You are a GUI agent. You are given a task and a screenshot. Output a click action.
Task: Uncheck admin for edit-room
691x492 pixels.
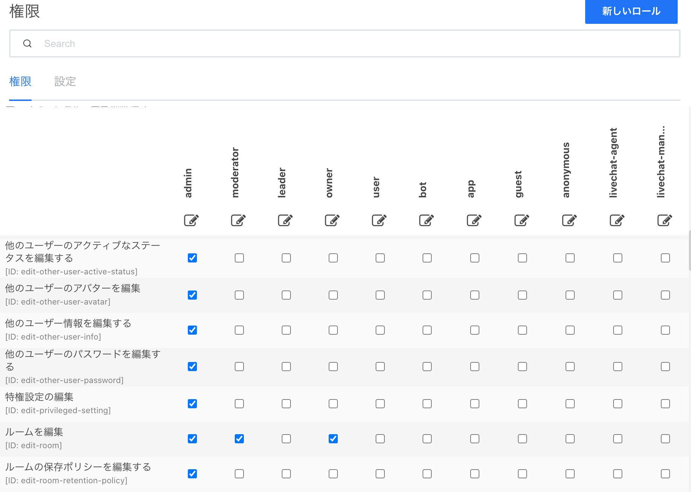click(x=192, y=439)
